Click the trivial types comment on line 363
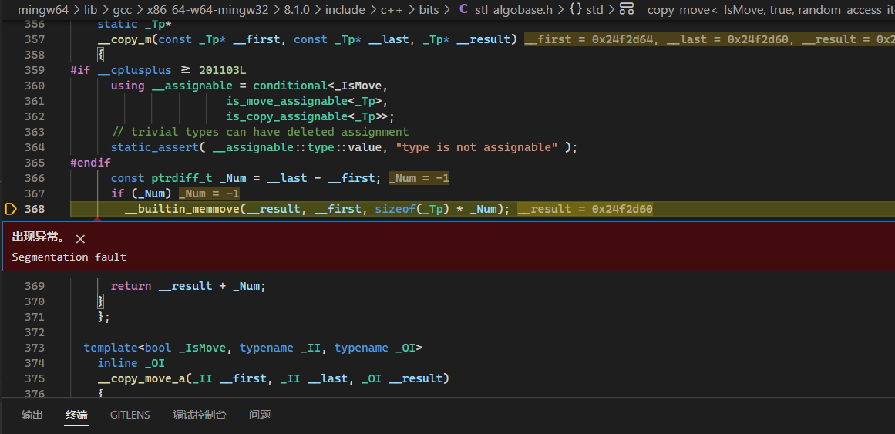Screen dimensions: 895x434 pyautogui.click(x=260, y=132)
